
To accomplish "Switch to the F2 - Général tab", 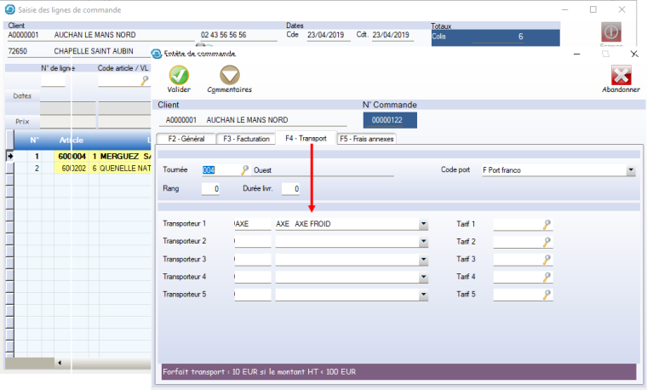I will tap(186, 139).
